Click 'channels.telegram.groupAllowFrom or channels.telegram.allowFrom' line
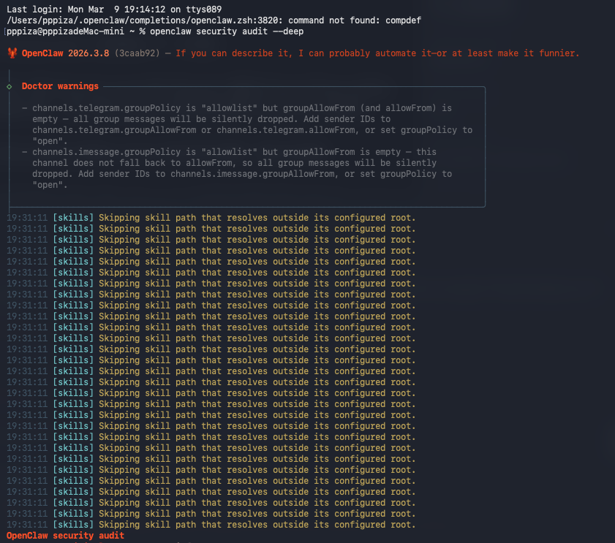615x543 pixels. tap(252, 130)
